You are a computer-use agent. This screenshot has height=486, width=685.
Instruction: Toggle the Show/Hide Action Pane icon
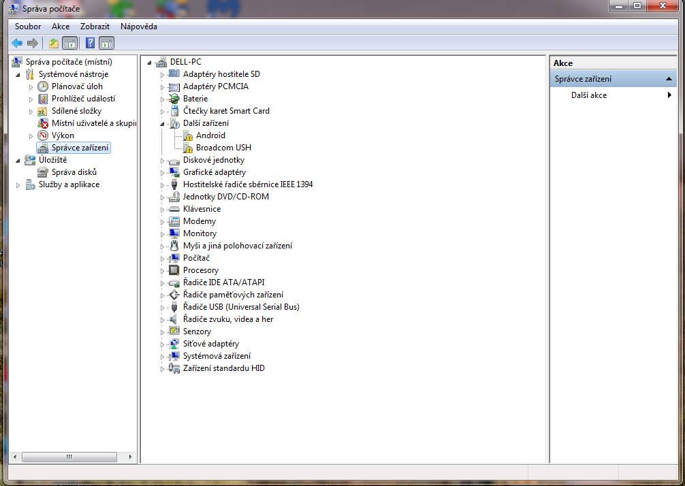point(107,44)
